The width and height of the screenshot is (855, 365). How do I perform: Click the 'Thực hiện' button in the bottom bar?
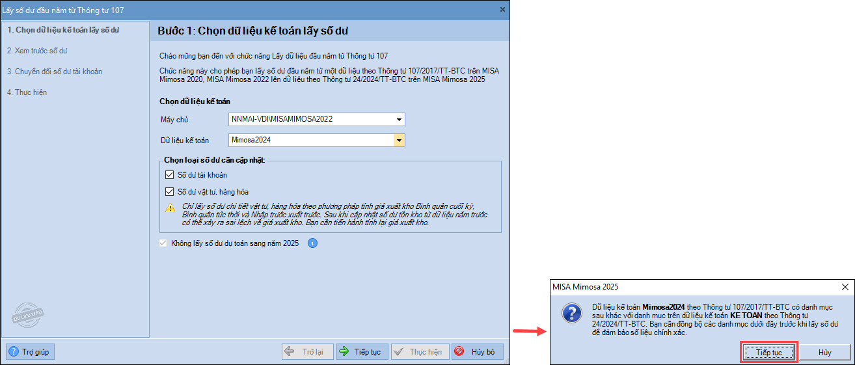419,352
